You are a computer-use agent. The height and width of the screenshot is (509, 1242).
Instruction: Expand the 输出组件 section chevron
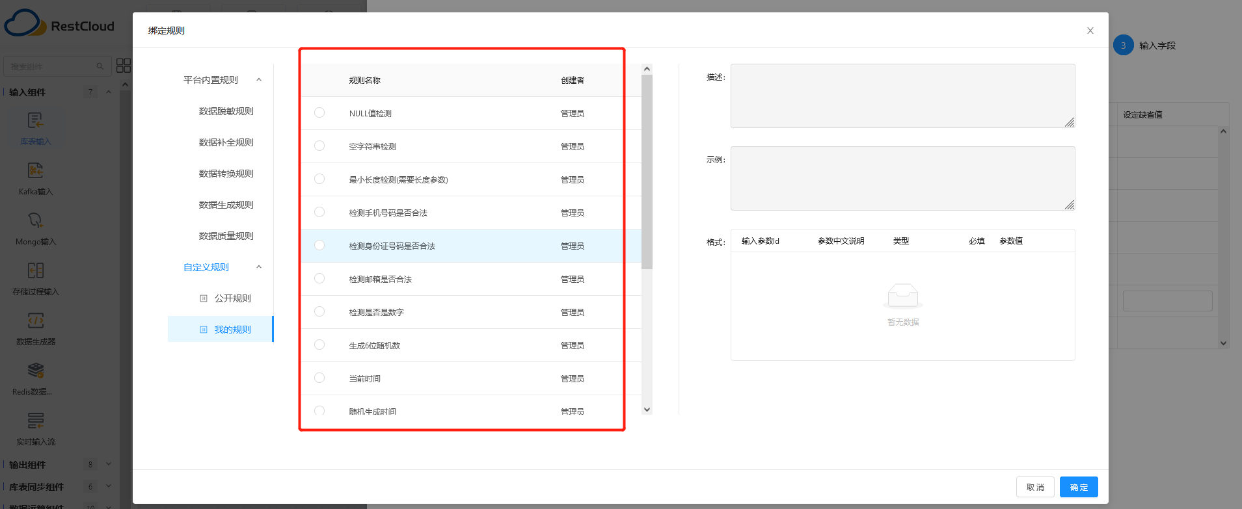point(109,464)
